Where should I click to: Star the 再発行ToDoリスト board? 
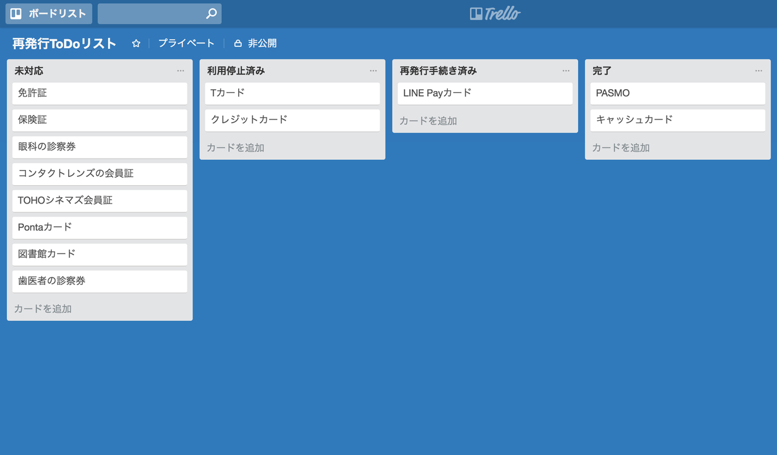coord(136,44)
